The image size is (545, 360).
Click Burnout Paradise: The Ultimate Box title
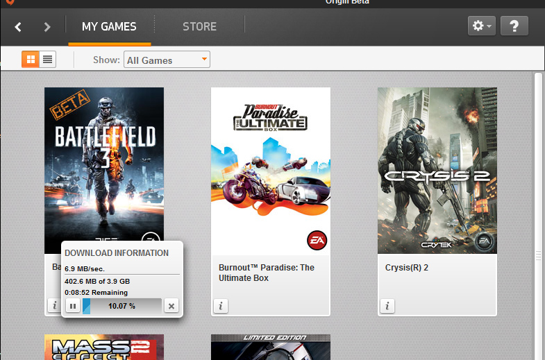coord(266,273)
